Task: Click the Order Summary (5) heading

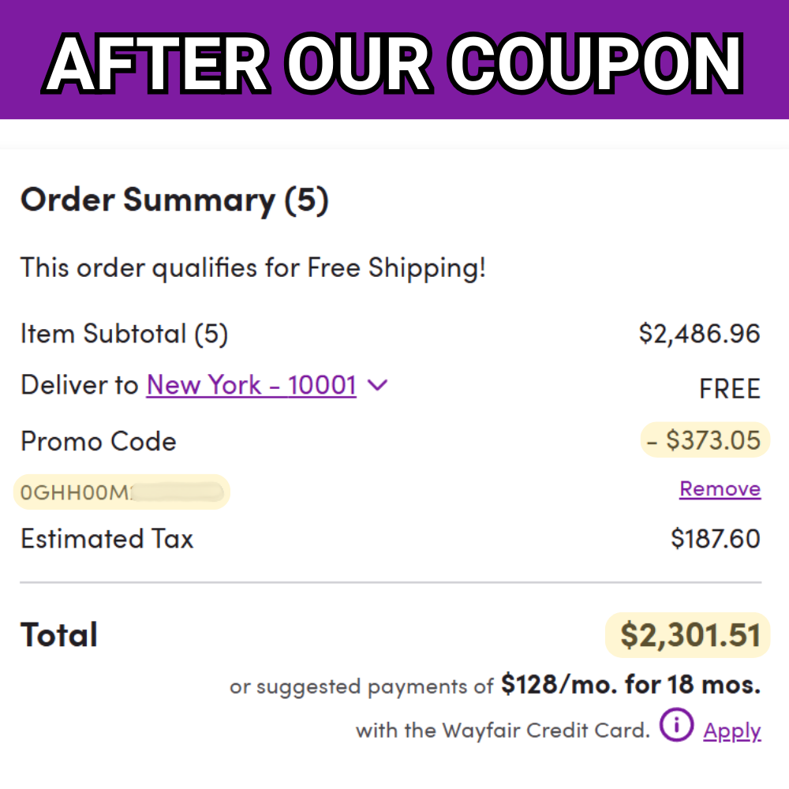Action: pyautogui.click(x=175, y=200)
